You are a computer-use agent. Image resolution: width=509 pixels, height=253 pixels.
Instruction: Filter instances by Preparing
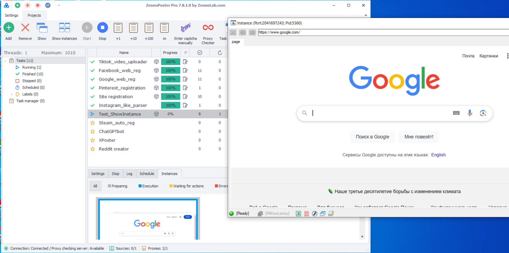point(118,186)
